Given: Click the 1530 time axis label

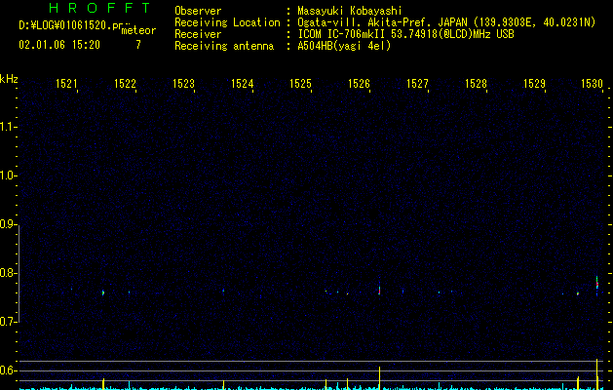Looking at the screenshot, I should [592, 83].
